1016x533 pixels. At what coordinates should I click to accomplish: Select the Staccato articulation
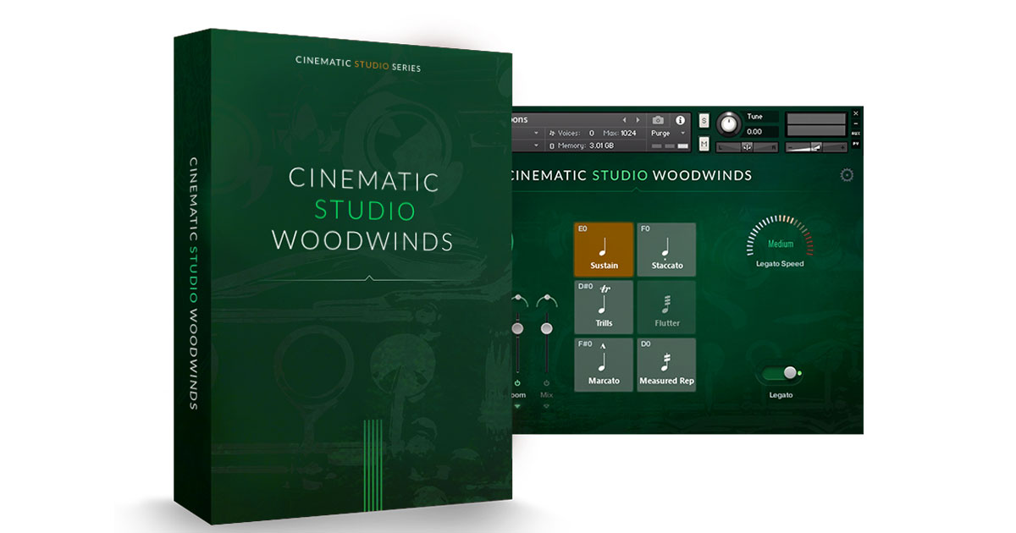click(666, 250)
